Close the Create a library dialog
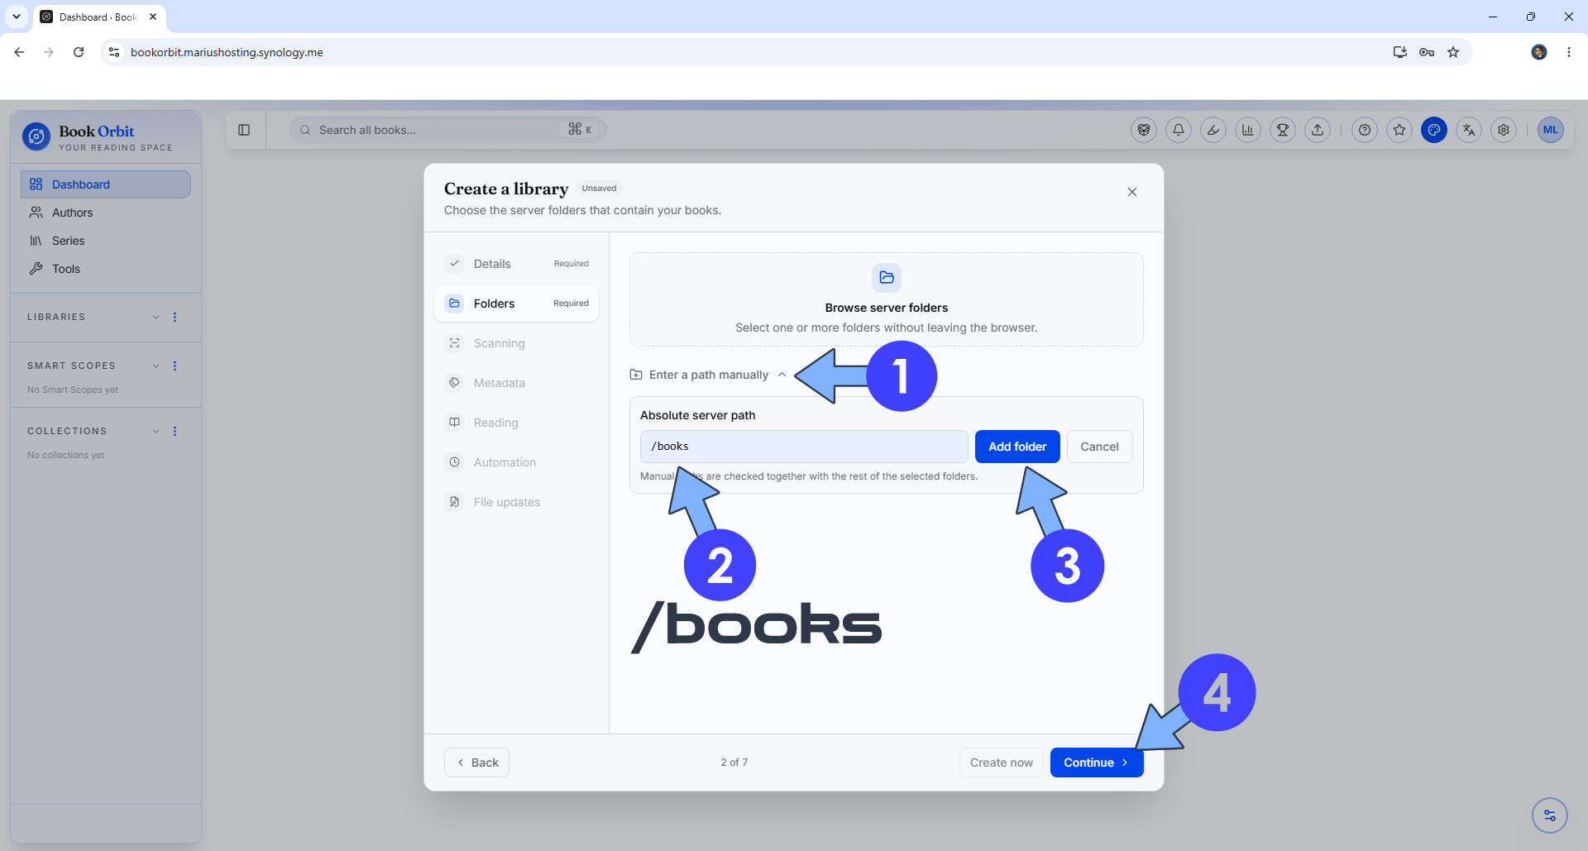The width and height of the screenshot is (1588, 851). 1132,192
